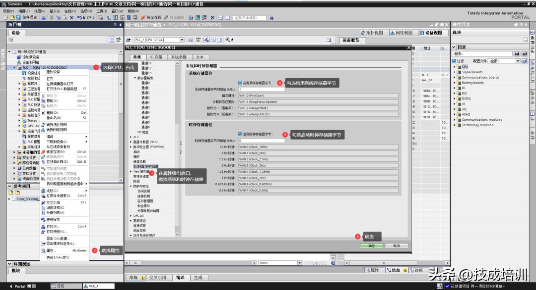Select 属性 (Properties) in context menu

coord(64,250)
